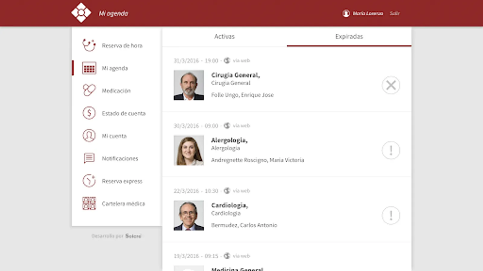Open the pills Medicación icon
The image size is (483, 271).
(89, 90)
